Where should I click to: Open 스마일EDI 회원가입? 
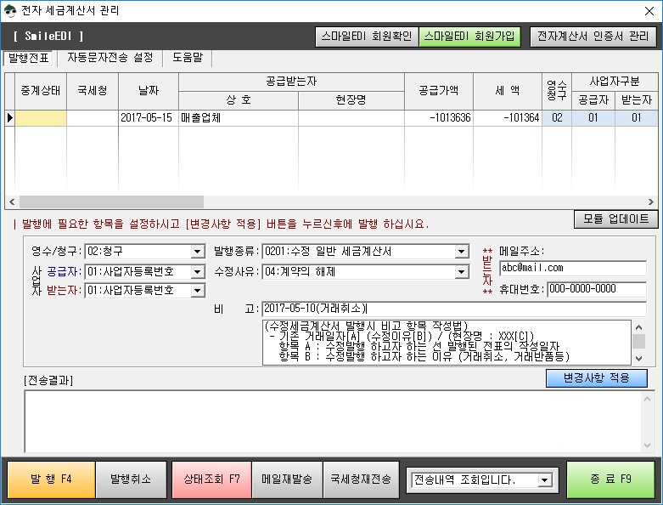(x=469, y=37)
